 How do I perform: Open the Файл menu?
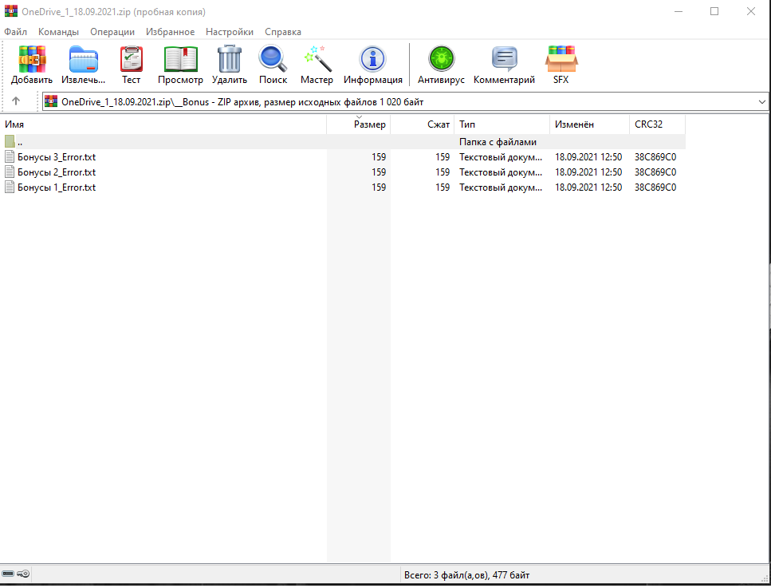click(16, 32)
